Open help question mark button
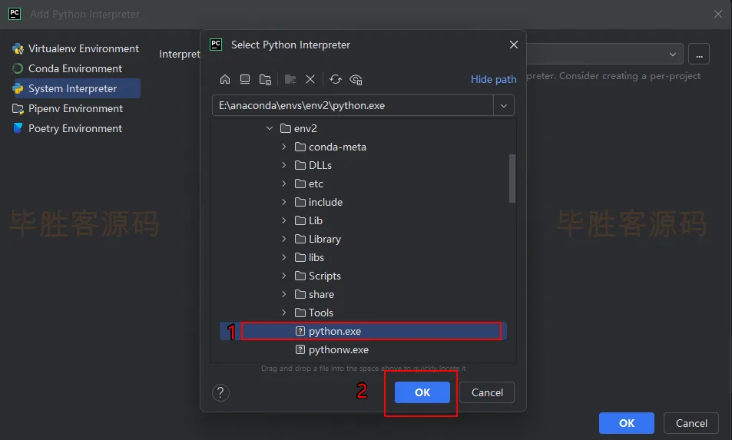This screenshot has width=732, height=440. (220, 392)
